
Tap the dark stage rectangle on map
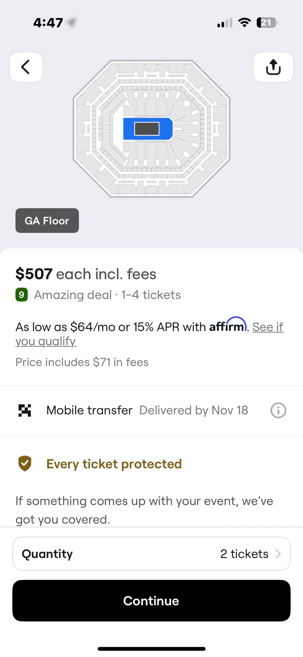pos(147,129)
